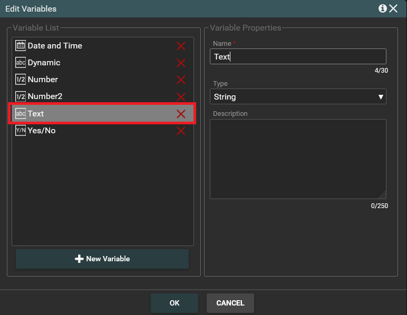Add a New Variable
Screen dimensions: 407x315
pyautogui.click(x=102, y=259)
